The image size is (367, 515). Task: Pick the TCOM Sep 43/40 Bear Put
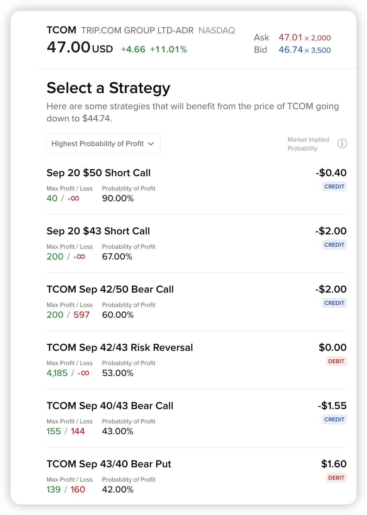pyautogui.click(x=197, y=477)
